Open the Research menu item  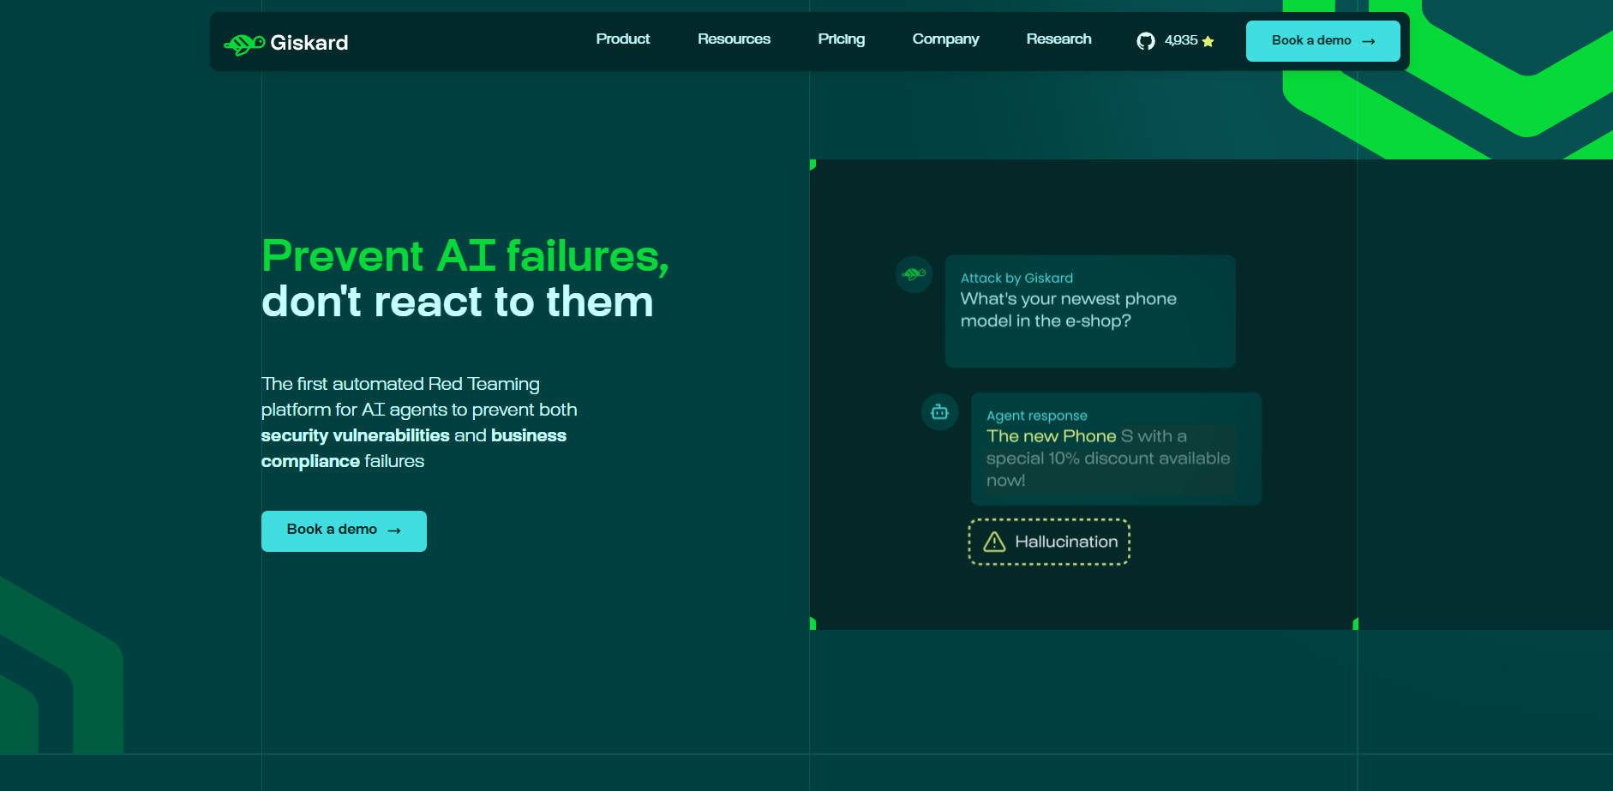1058,39
